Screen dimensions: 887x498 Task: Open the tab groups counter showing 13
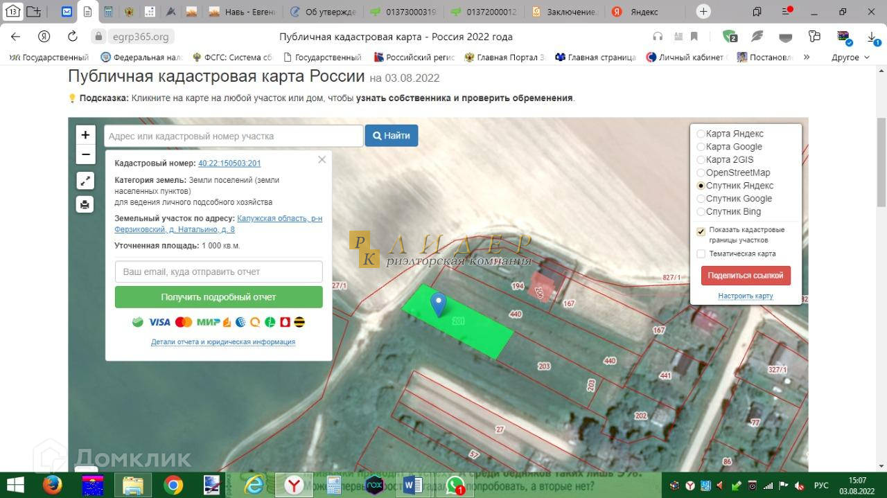(13, 12)
